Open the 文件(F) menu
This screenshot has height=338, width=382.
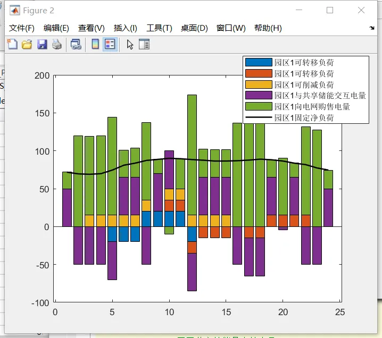[21, 28]
